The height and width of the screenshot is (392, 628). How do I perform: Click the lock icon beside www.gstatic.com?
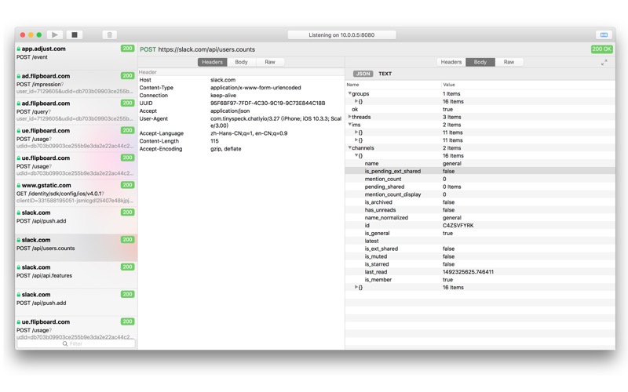point(18,185)
